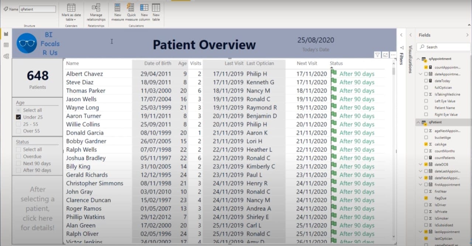Check the Overdue status checkbox
The height and width of the screenshot is (246, 472).
(x=18, y=156)
